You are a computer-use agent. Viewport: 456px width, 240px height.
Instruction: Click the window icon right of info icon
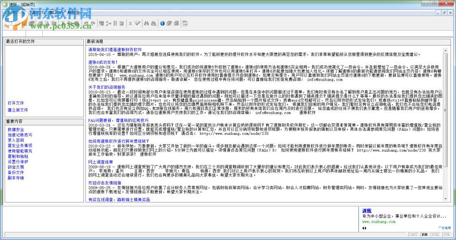point(169,24)
